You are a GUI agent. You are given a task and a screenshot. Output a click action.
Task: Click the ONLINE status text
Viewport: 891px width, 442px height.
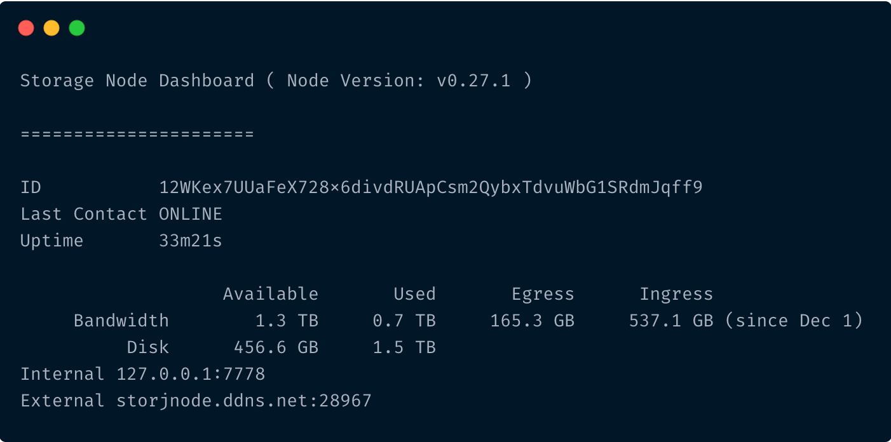191,214
